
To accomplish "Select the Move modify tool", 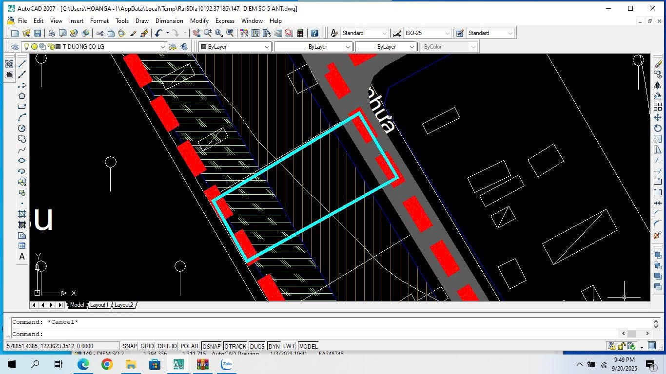I will coord(658,117).
